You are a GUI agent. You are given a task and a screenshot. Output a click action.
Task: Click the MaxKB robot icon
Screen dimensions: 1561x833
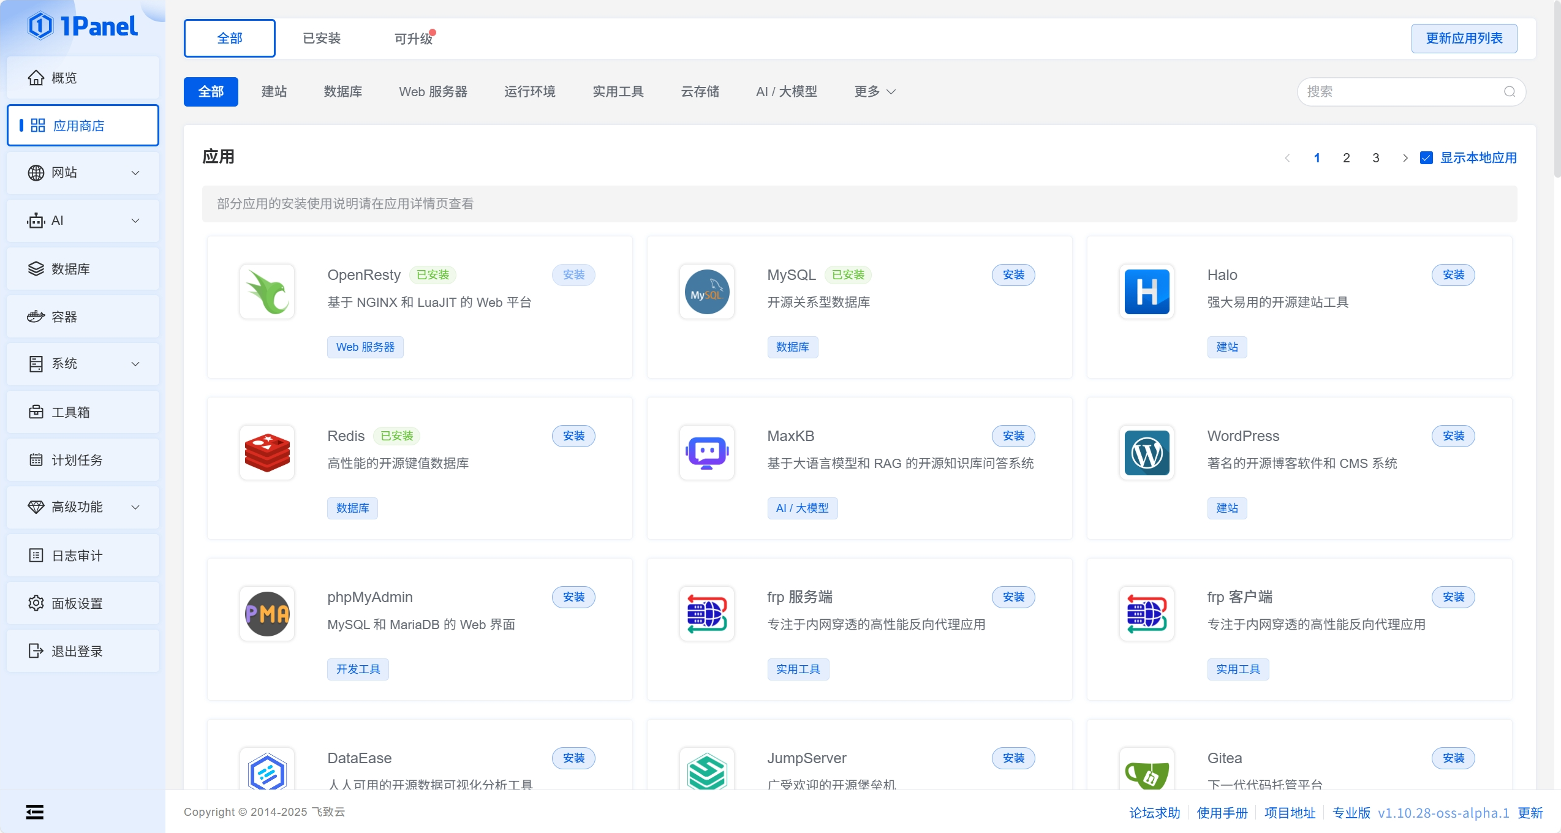pyautogui.click(x=706, y=453)
